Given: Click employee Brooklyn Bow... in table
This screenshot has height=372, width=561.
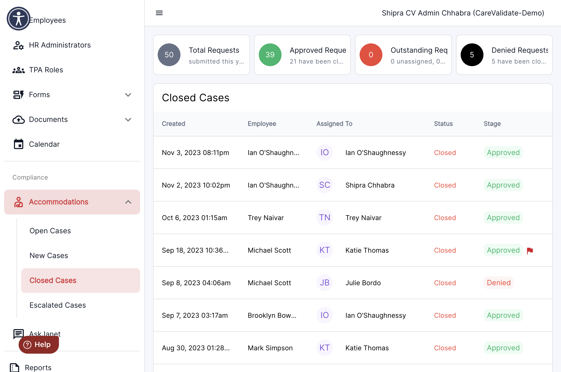Looking at the screenshot, I should (272, 315).
